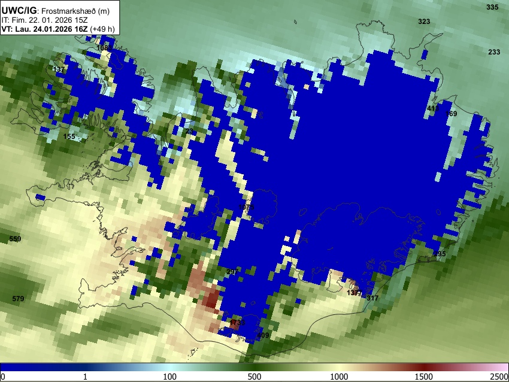Click the map value 169

(452, 114)
